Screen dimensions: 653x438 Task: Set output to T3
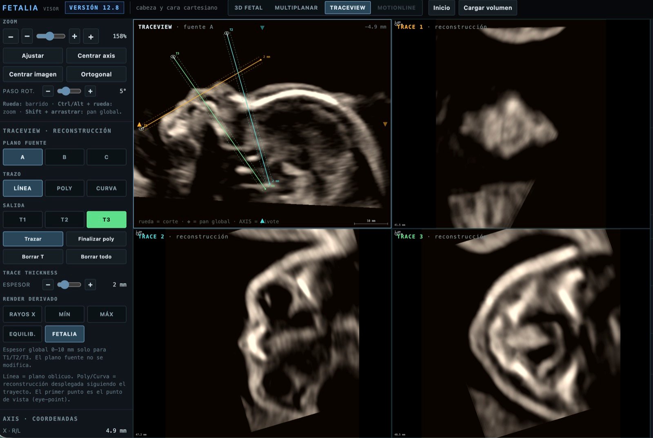[x=107, y=219]
